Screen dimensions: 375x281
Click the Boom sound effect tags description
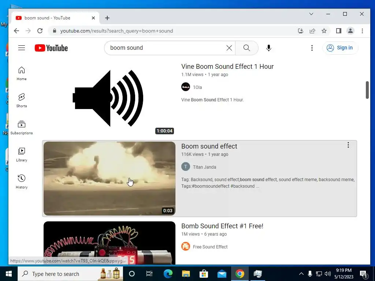268,183
